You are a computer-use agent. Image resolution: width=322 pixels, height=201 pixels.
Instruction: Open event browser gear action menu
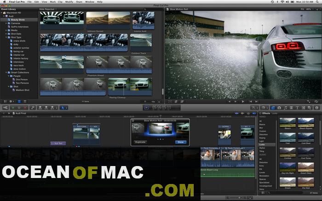[x=11, y=102]
